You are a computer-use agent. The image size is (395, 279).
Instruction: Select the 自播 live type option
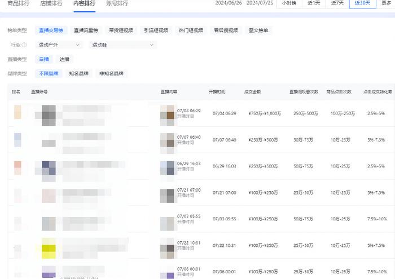pyautogui.click(x=44, y=59)
